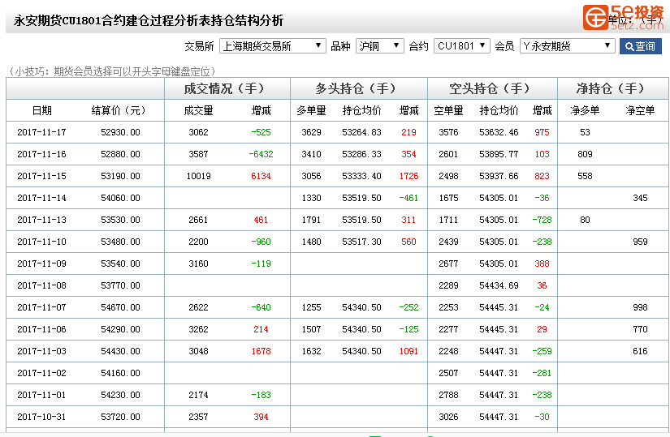Image resolution: width=670 pixels, height=437 pixels.
Task: Click the short average price 54434.69
Action: pyautogui.click(x=499, y=285)
